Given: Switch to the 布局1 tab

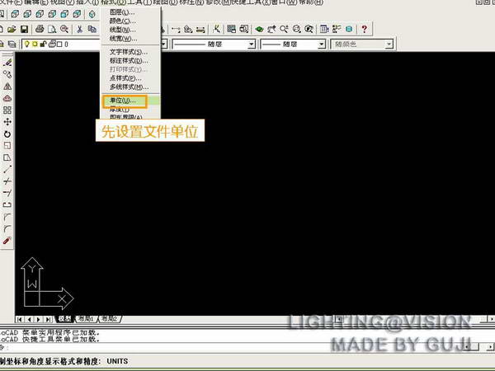Looking at the screenshot, I should point(86,319).
